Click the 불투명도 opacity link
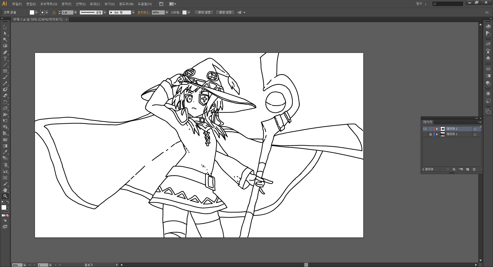 [144, 12]
